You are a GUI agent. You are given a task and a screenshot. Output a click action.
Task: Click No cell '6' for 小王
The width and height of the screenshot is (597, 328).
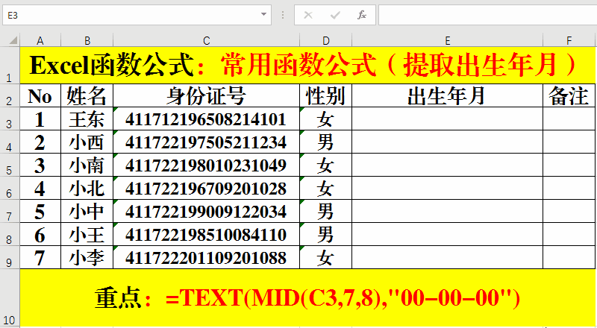(x=40, y=234)
